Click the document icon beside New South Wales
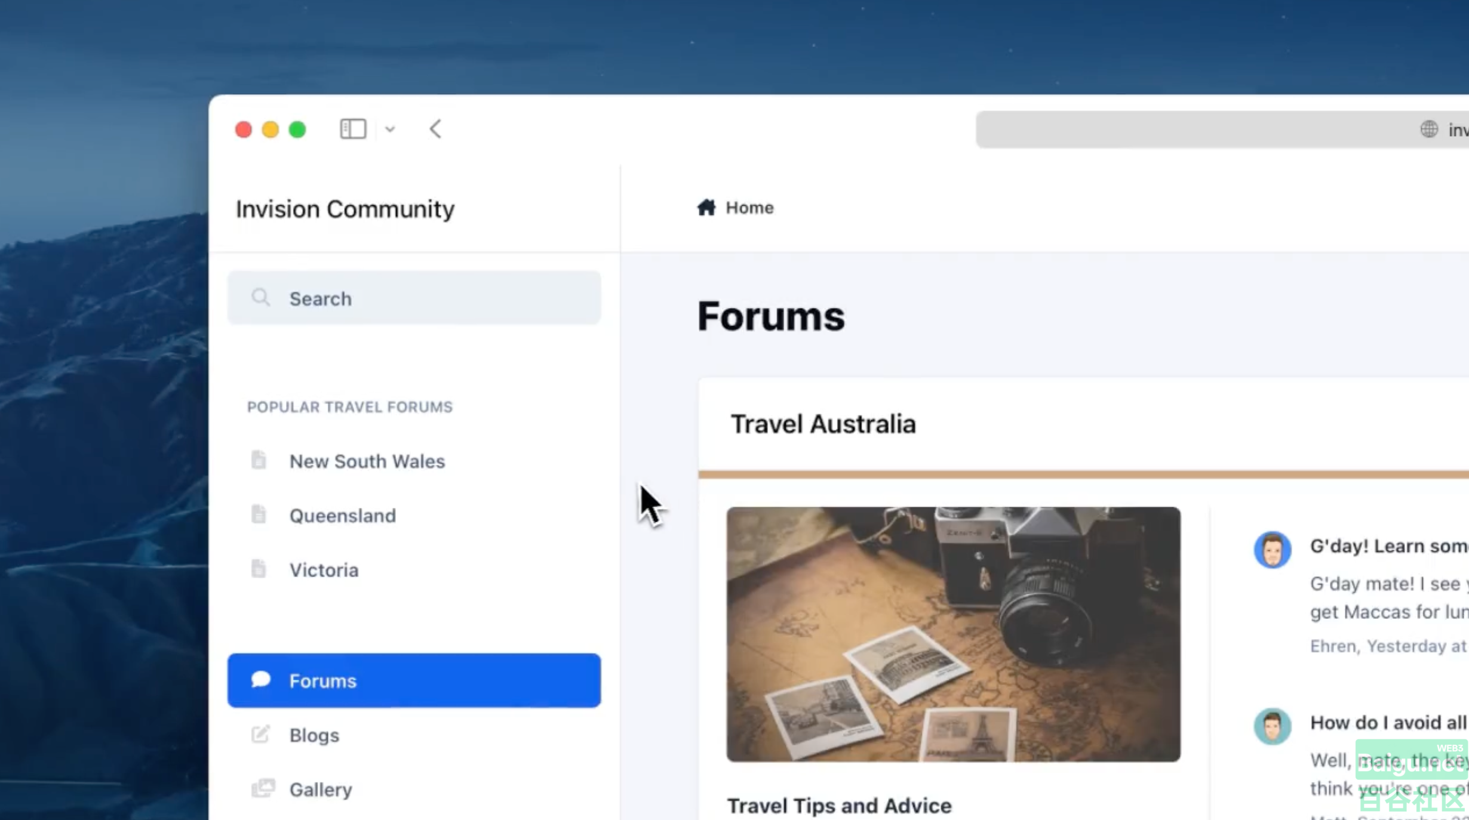 (x=259, y=460)
